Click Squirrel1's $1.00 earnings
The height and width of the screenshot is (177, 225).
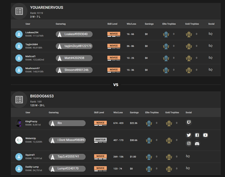point(133,157)
